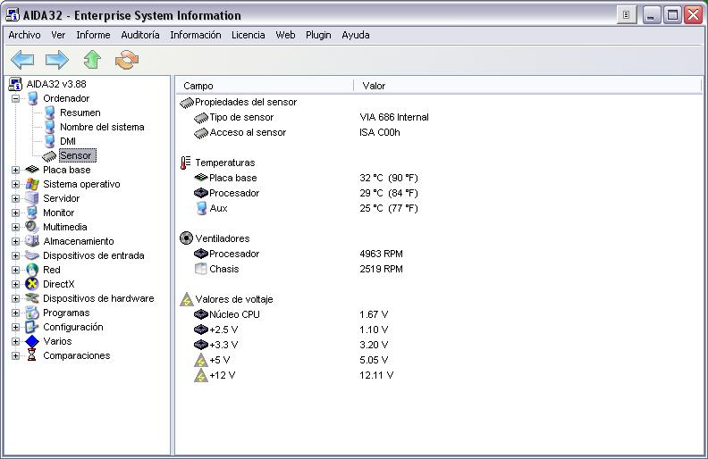
Task: Expand the Red tree node
Action: click(x=15, y=270)
